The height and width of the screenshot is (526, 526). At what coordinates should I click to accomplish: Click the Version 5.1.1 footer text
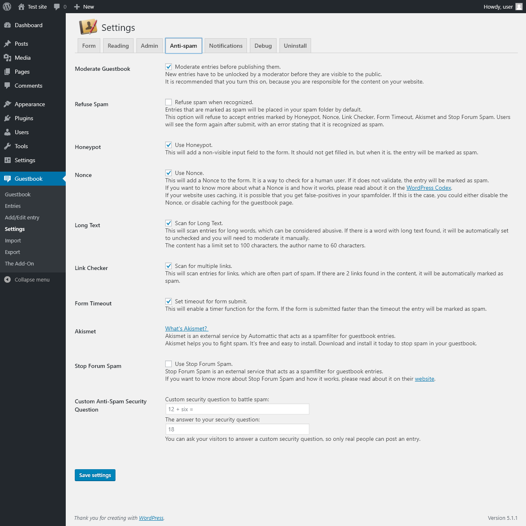(x=503, y=518)
